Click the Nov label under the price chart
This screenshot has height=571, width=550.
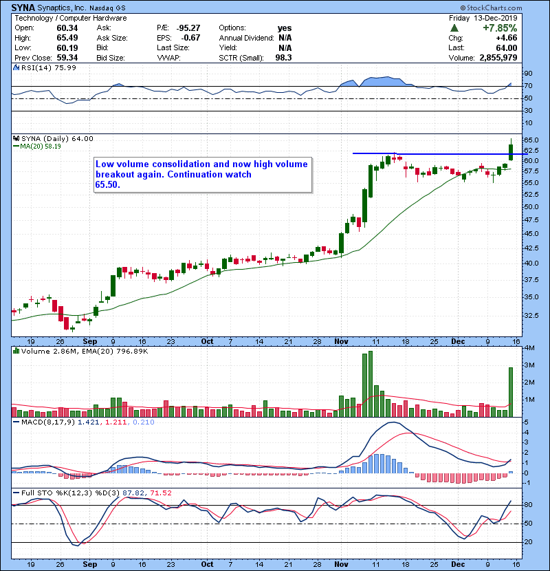342,342
